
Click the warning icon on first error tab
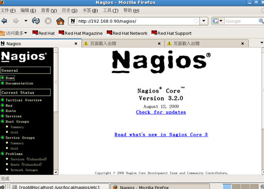[x=86, y=44]
